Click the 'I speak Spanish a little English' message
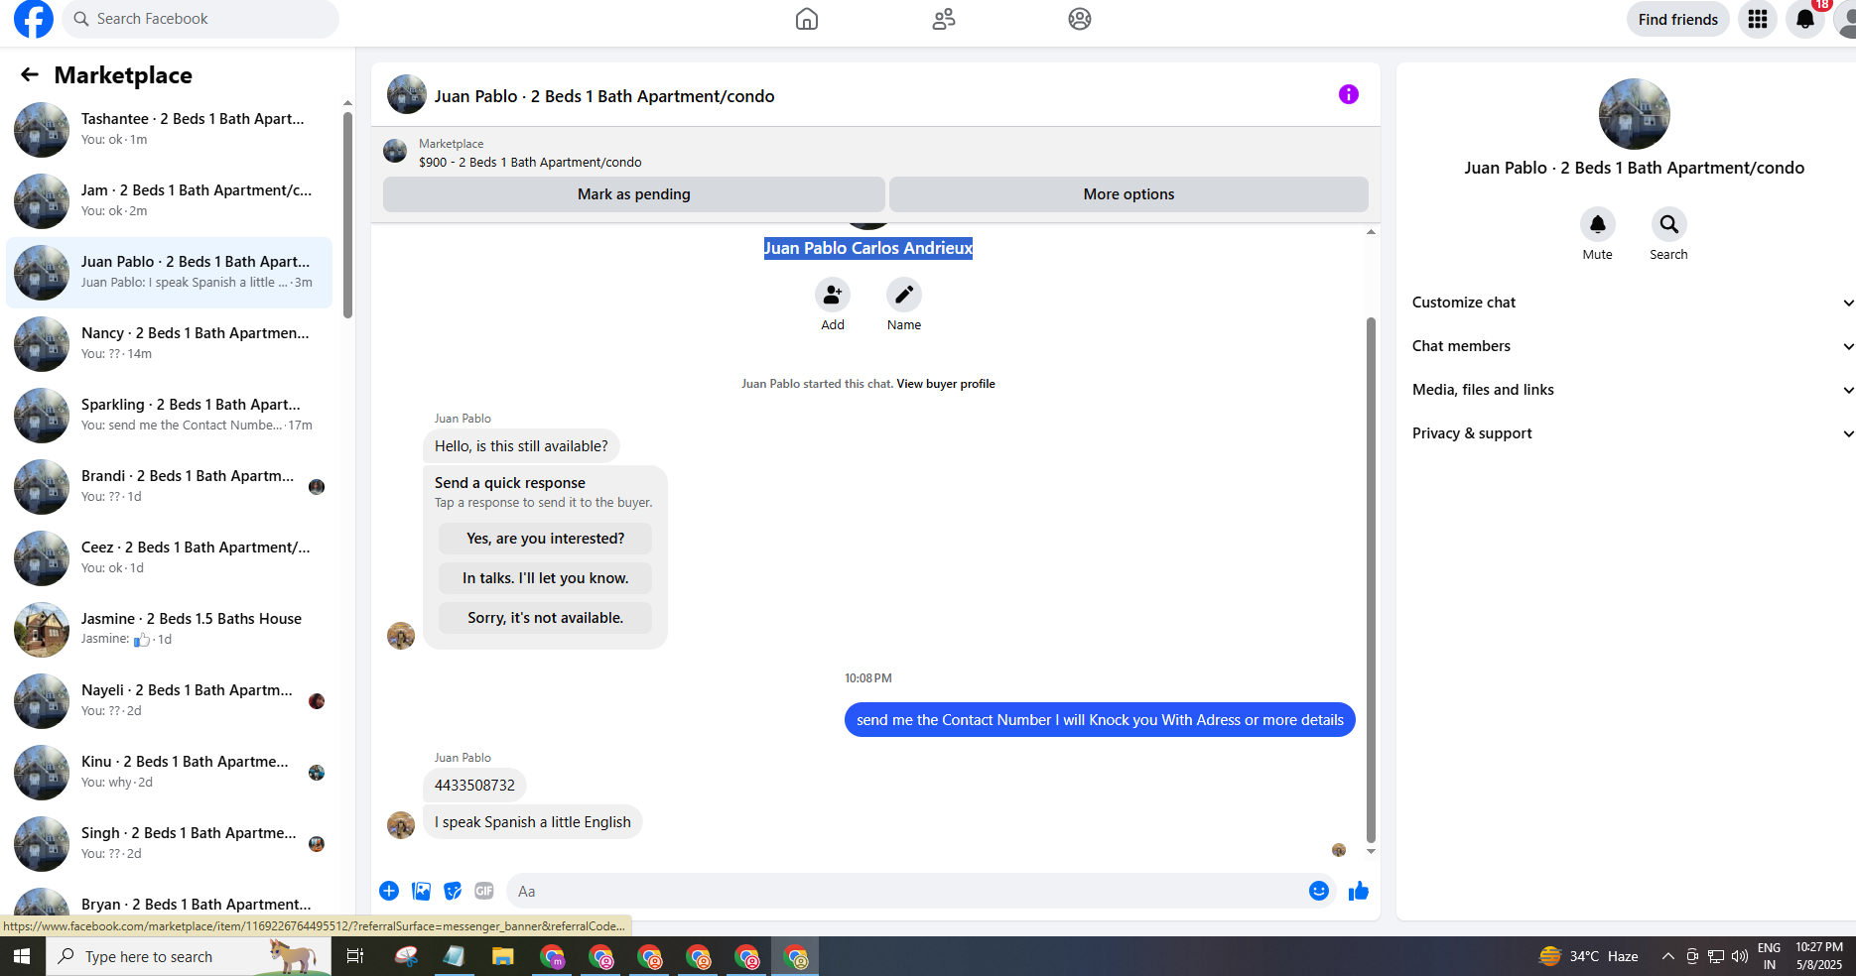This screenshot has width=1856, height=976. pyautogui.click(x=533, y=822)
